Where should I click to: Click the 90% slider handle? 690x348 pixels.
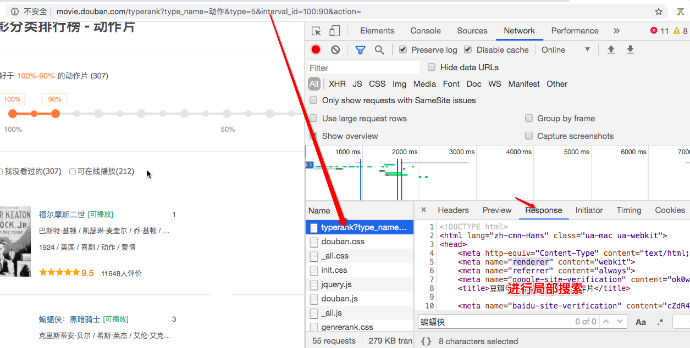[55, 114]
